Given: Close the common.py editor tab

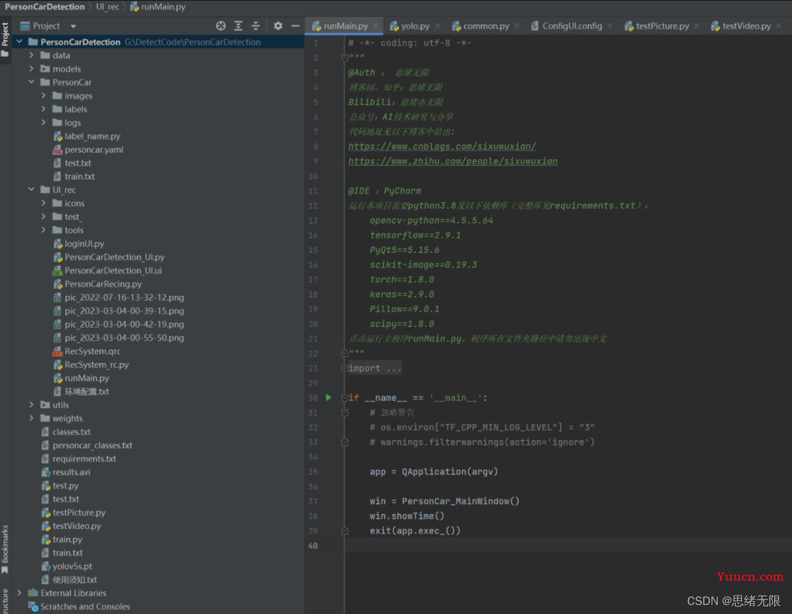Looking at the screenshot, I should click(517, 26).
